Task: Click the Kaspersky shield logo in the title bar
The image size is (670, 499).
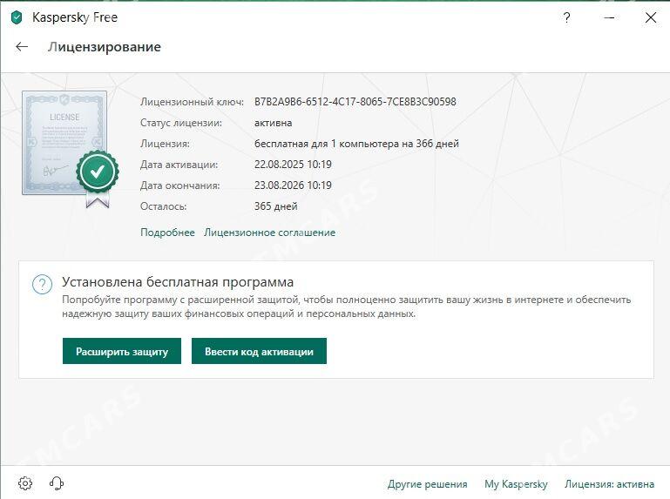Action: [x=17, y=17]
